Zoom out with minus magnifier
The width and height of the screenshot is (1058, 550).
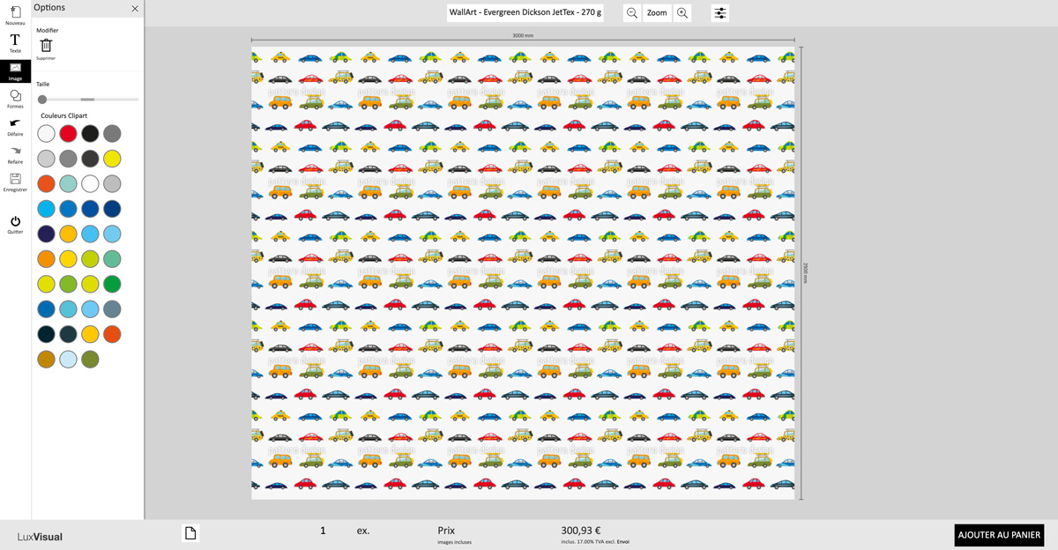[632, 13]
